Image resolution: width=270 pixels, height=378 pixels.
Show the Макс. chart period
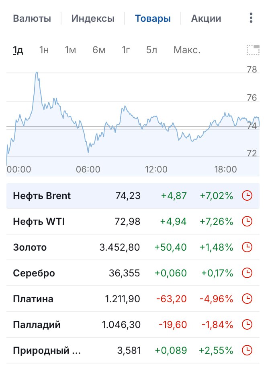(187, 50)
